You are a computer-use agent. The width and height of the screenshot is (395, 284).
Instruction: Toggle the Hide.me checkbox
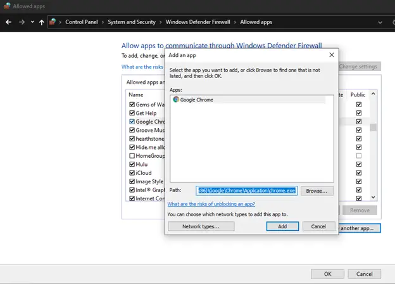(x=132, y=147)
